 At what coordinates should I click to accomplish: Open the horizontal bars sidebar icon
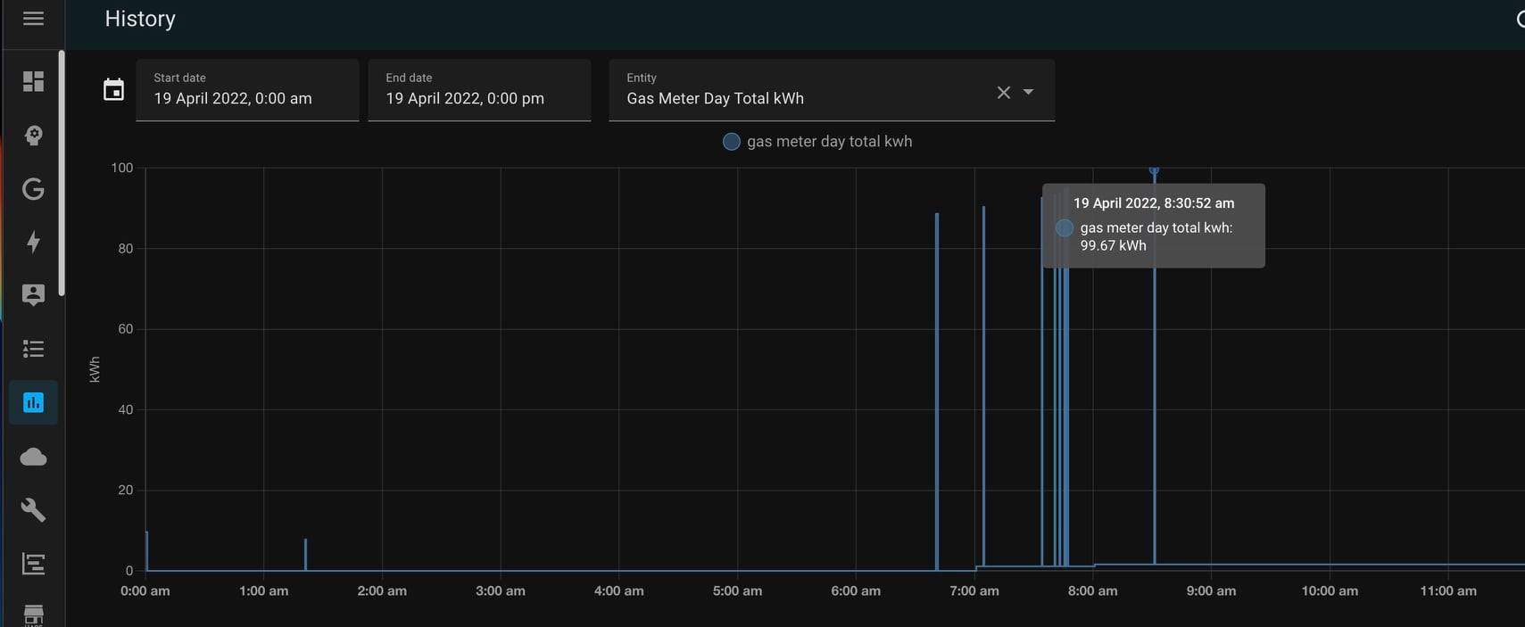[33, 564]
